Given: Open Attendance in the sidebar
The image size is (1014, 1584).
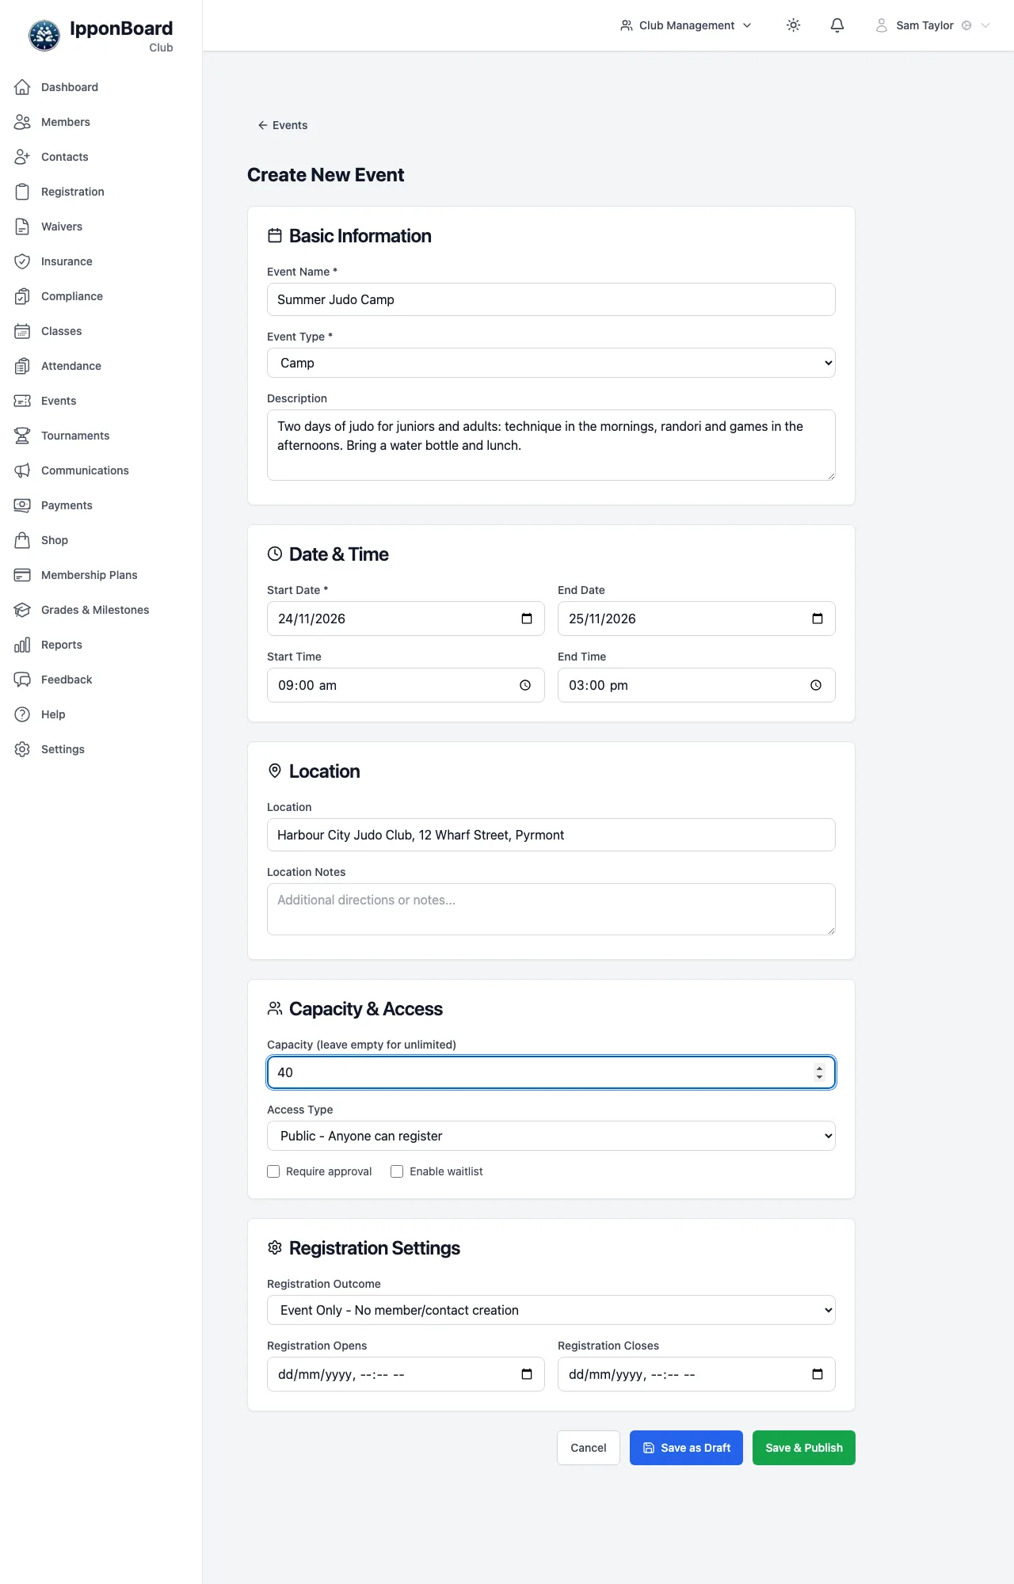Looking at the screenshot, I should [x=101, y=366].
